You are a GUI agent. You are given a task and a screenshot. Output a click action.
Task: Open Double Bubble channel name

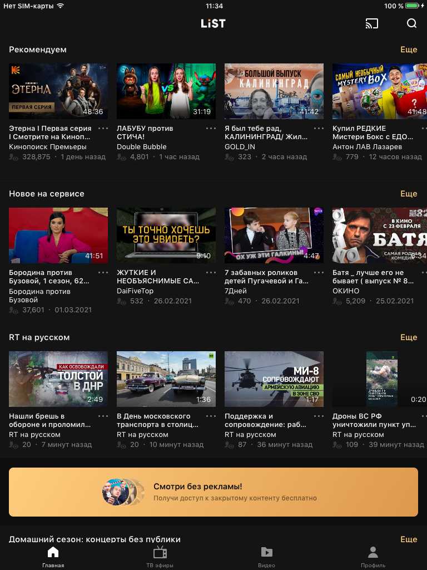pos(142,147)
